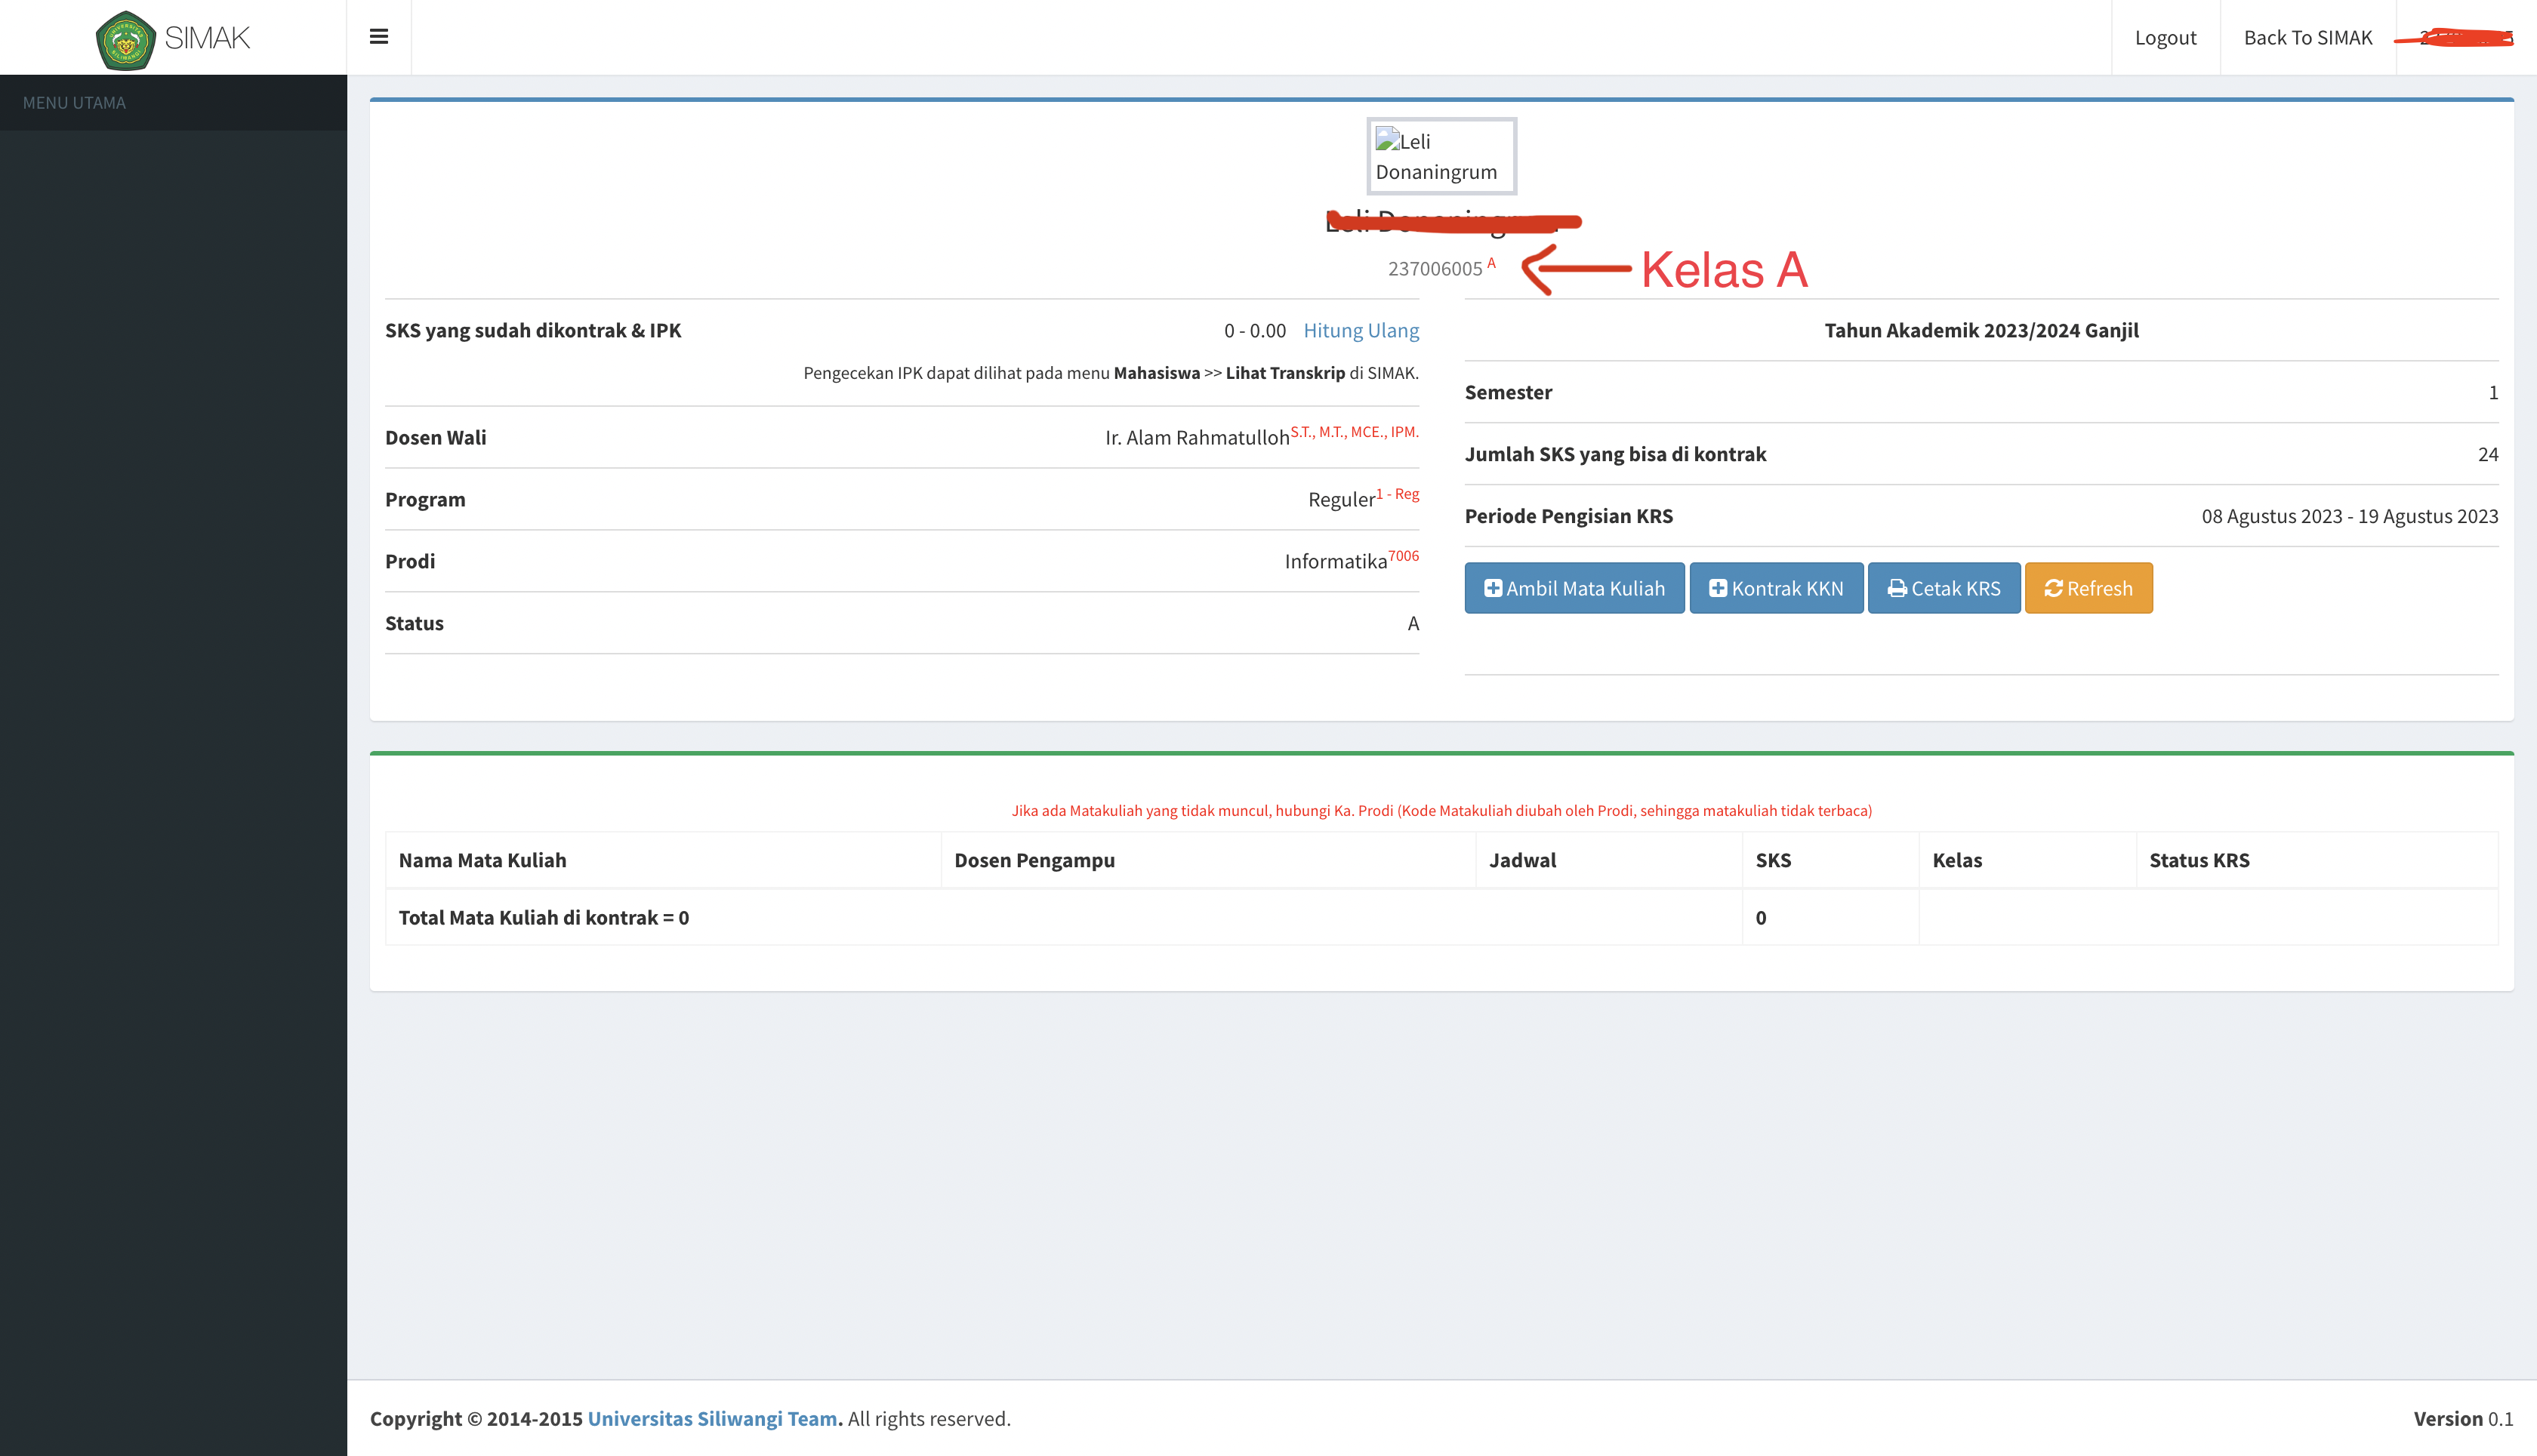Click plus icon on Ambil Mata Kuliah
The height and width of the screenshot is (1456, 2537).
1493,588
